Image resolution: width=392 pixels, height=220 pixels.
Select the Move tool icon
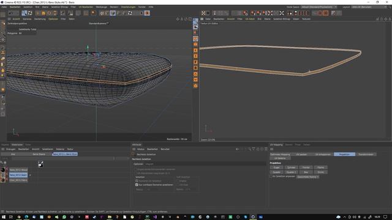37,13
